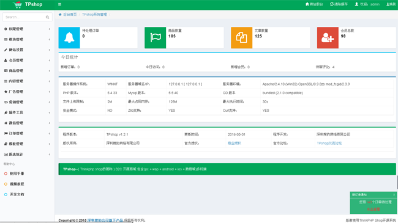Click the orange documents icon for 文章数量

point(241,37)
